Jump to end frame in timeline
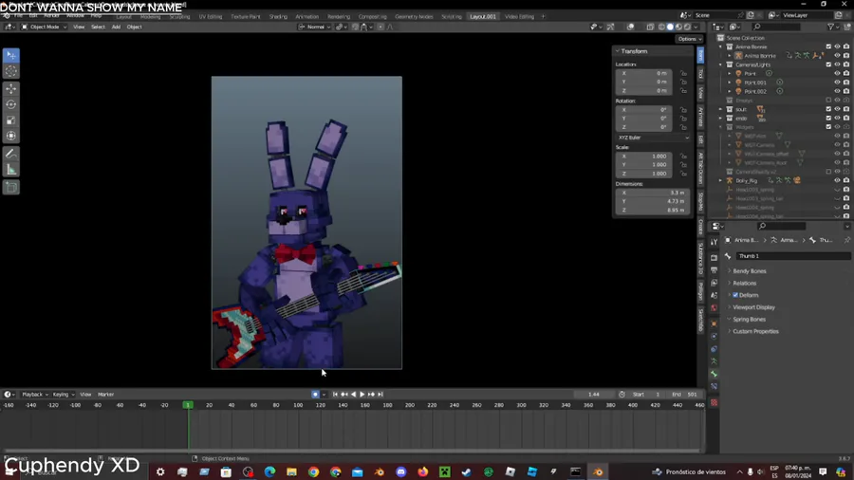This screenshot has height=480, width=854. 381,394
